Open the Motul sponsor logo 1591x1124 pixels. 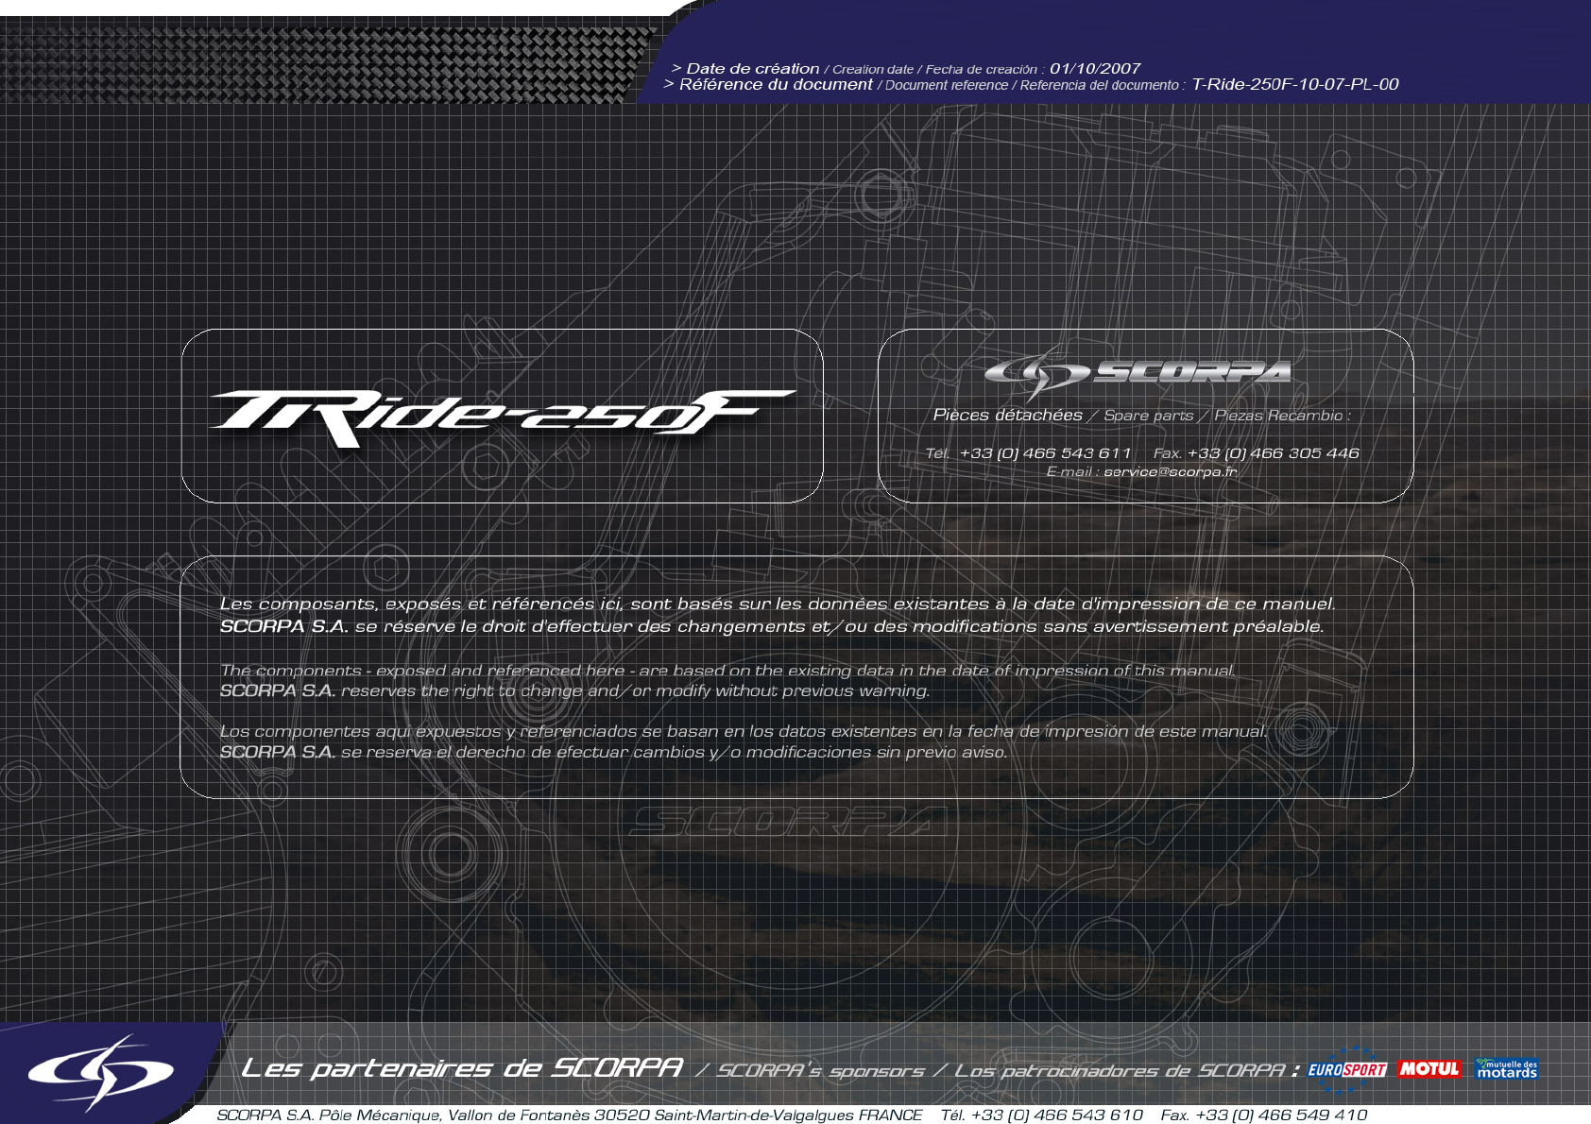point(1429,1069)
